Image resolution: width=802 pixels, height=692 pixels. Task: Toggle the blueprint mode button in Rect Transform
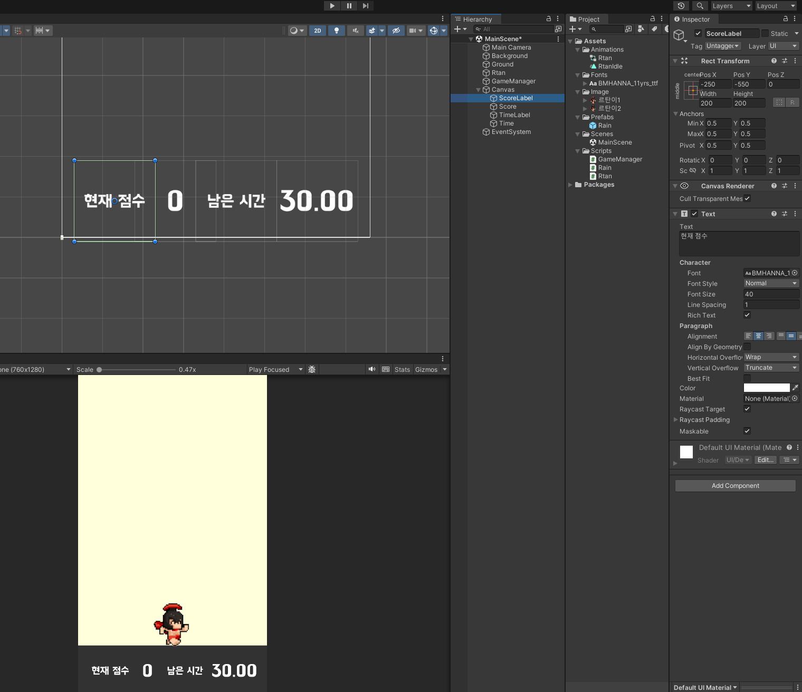(x=779, y=102)
